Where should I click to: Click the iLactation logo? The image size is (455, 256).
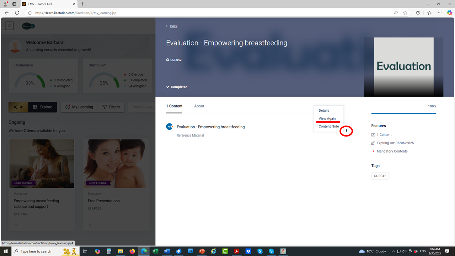[28, 26]
